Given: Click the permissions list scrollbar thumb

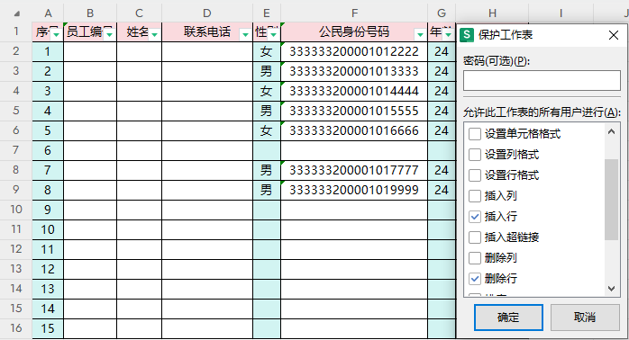Looking at the screenshot, I should pyautogui.click(x=611, y=200).
